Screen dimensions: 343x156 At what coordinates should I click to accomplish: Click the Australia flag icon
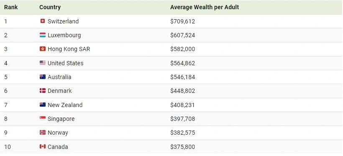[43, 77]
